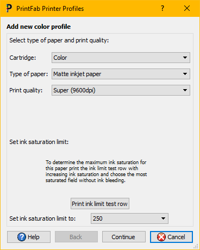Image resolution: width=200 pixels, height=250 pixels.
Task: Click the 'Type of paper:' label
Action: pos(29,74)
